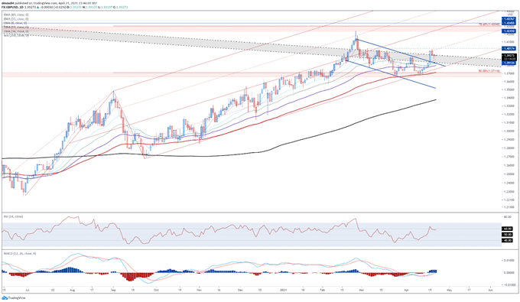Click the 50.00% (1.37118) Fibonacci label

(x=489, y=70)
